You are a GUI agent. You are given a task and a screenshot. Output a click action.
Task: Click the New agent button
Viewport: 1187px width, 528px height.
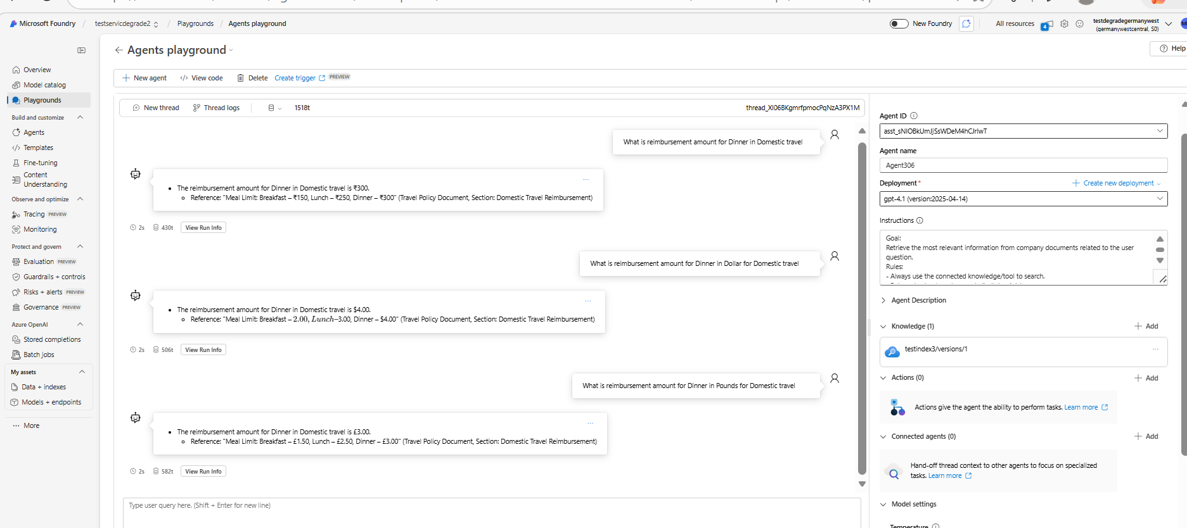tap(144, 78)
